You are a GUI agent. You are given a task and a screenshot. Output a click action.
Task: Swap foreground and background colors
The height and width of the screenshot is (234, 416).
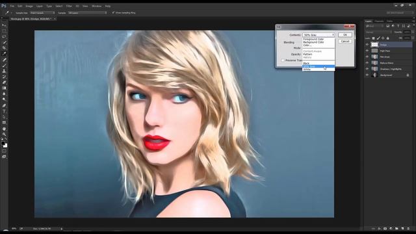tap(6, 139)
